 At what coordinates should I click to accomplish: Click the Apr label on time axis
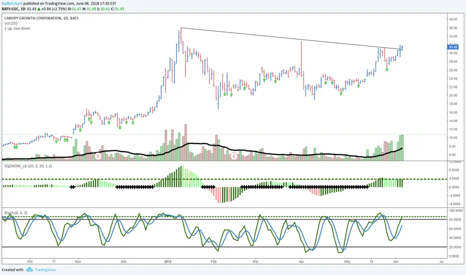tap(301, 261)
